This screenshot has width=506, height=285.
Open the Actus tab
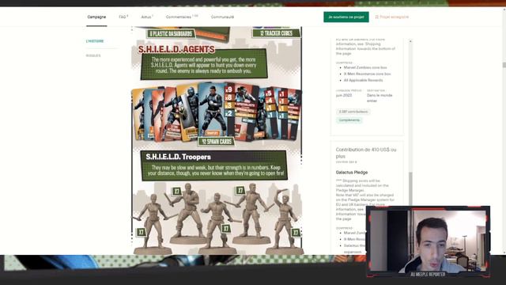click(x=147, y=17)
